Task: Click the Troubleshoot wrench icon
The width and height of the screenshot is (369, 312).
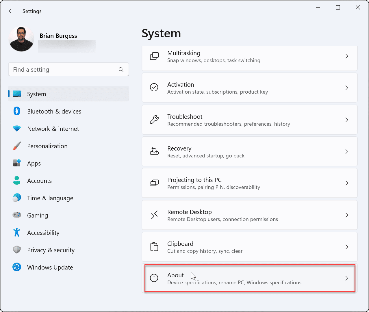Action: (x=154, y=119)
